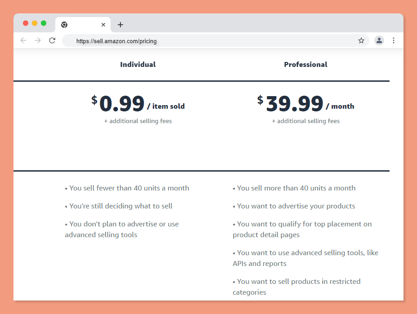This screenshot has height=314, width=417.
Task: Click 'You're still deciding what to sell'
Action: (x=119, y=206)
